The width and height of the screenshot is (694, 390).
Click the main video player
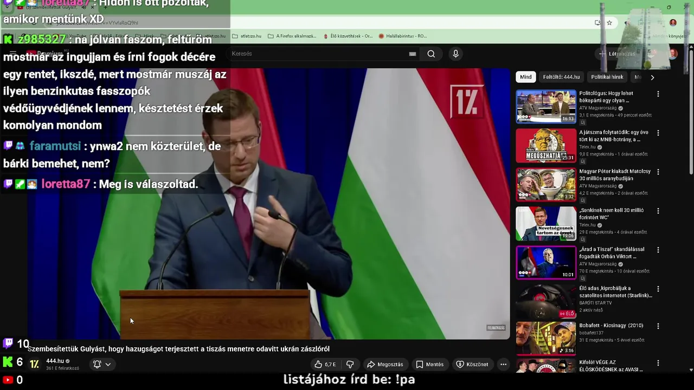pos(269,204)
